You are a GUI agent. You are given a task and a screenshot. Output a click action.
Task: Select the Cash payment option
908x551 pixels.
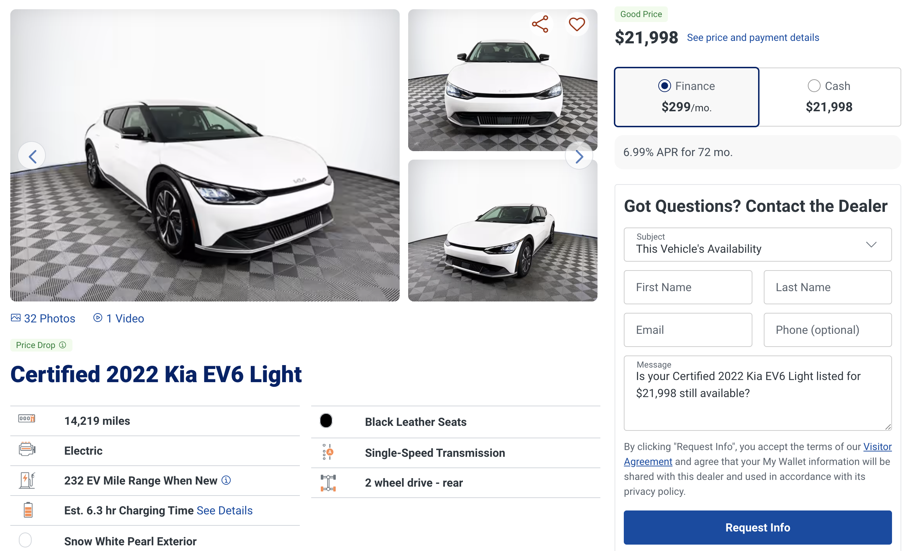click(x=814, y=86)
